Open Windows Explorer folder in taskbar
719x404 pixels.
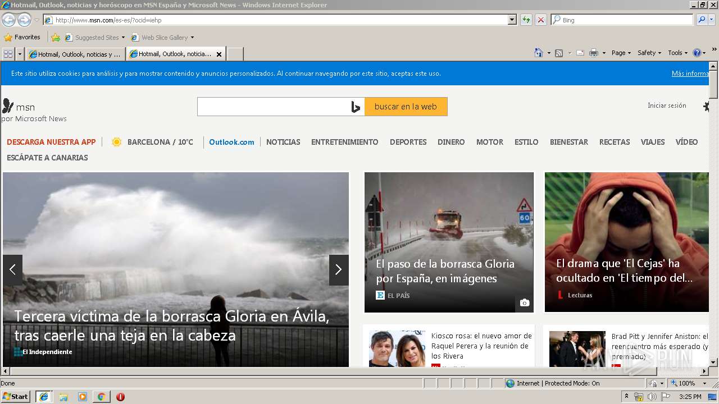[63, 397]
